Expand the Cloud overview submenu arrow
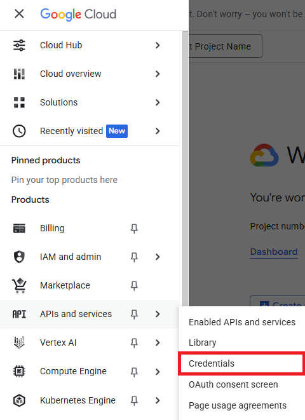Image resolution: width=305 pixels, height=420 pixels. click(x=158, y=74)
